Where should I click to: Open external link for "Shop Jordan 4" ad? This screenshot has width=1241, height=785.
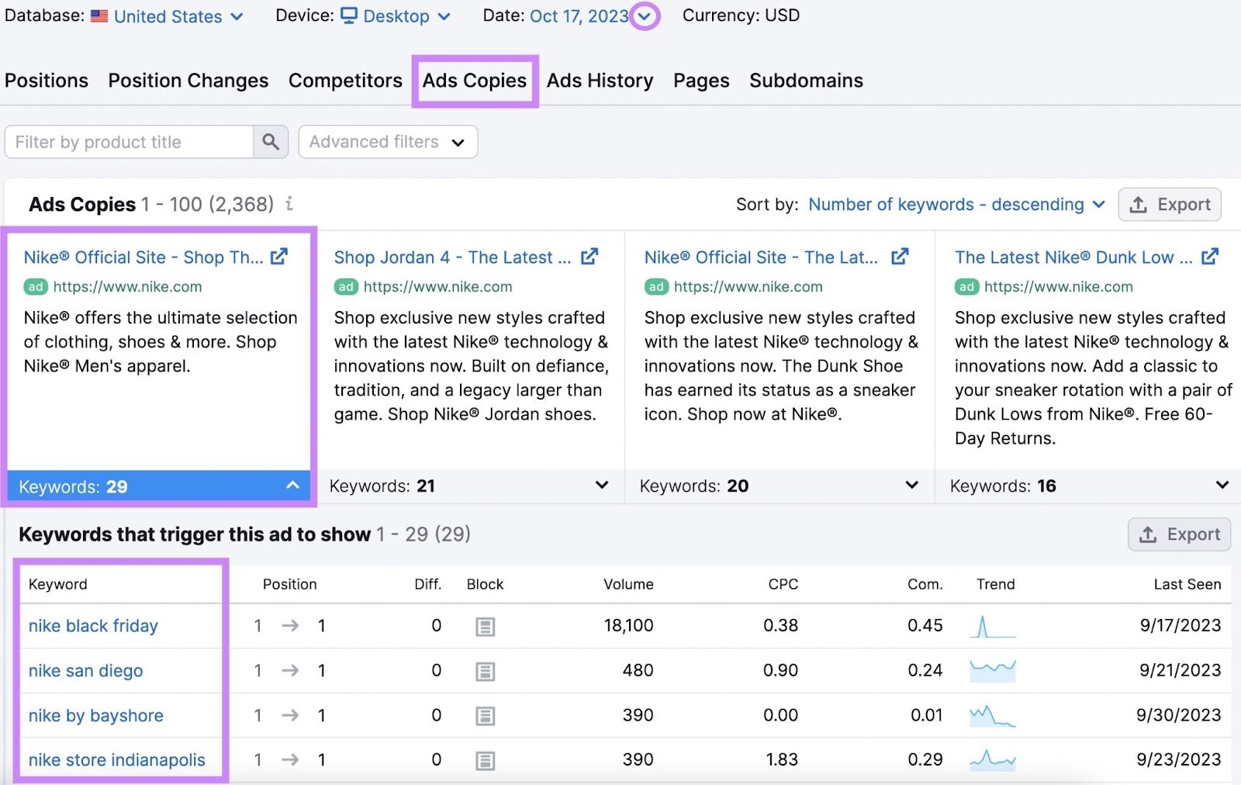(590, 256)
